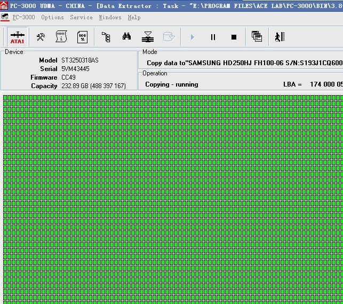Click the 100% percent sheet icon
The height and width of the screenshot is (304, 343).
point(82,37)
